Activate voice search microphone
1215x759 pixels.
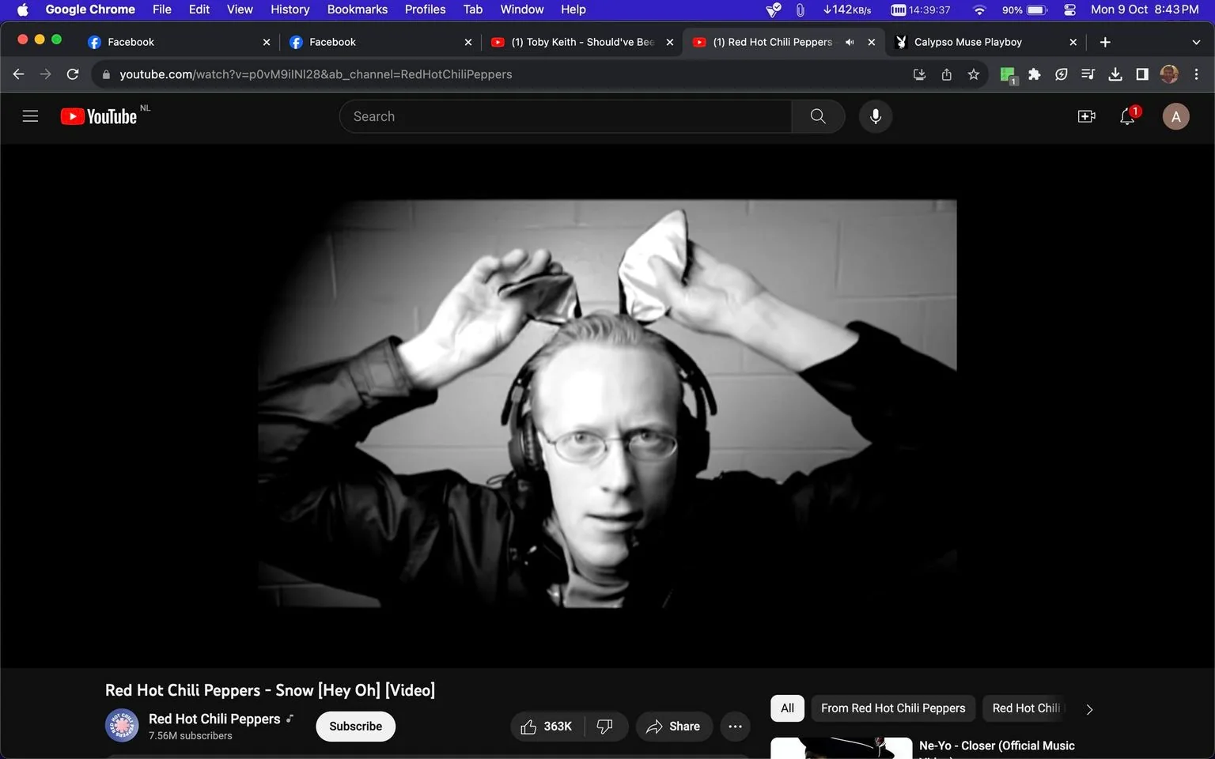(875, 116)
